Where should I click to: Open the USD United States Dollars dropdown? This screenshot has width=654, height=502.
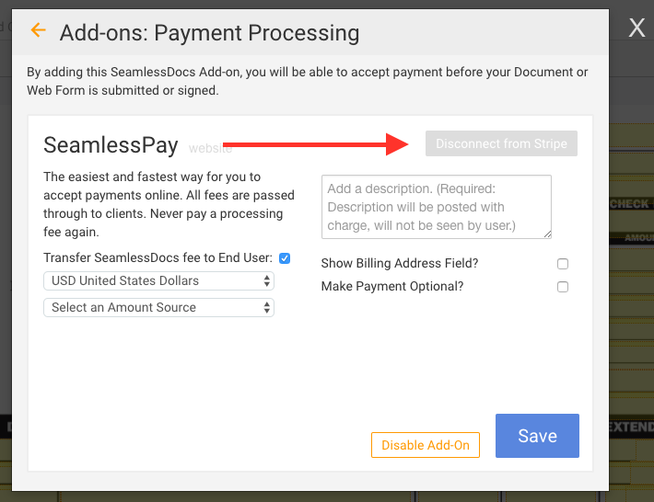[158, 281]
